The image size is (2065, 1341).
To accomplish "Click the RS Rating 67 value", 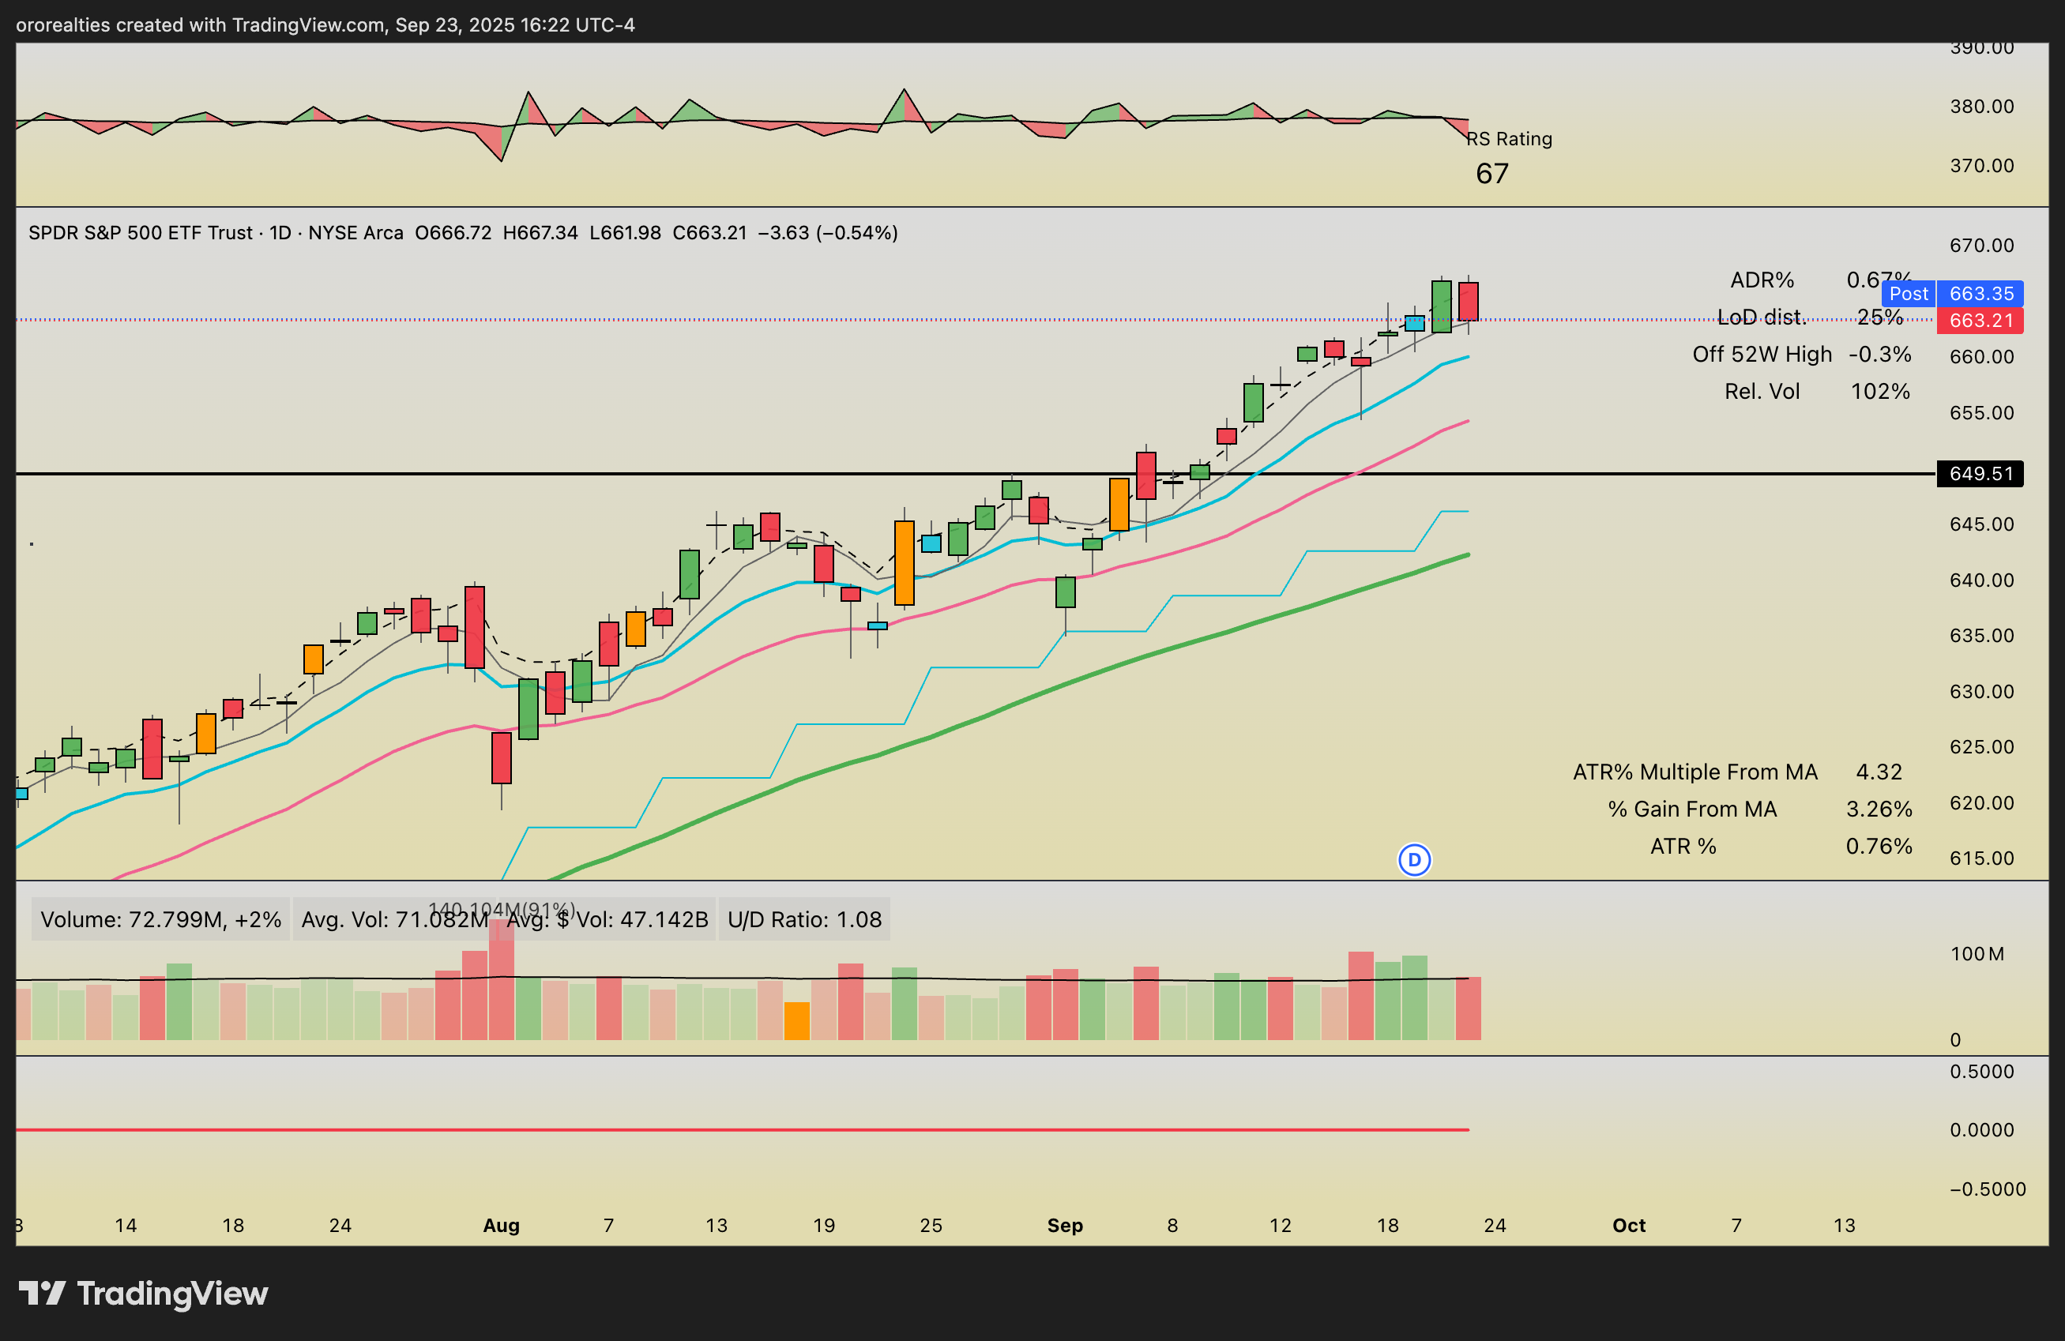I will click(x=1491, y=175).
